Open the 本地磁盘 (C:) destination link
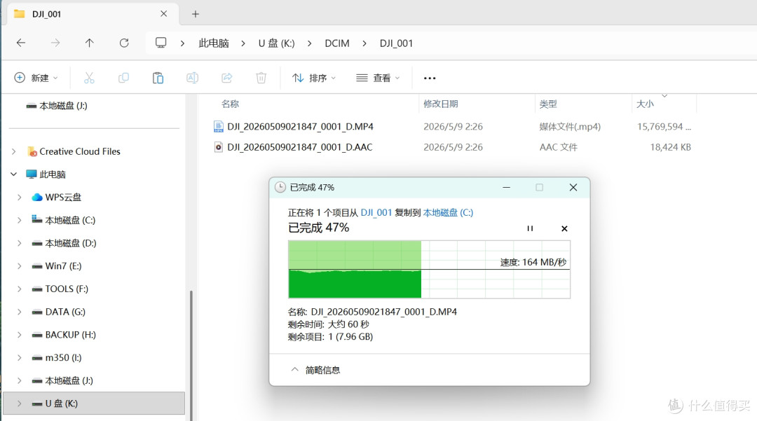This screenshot has width=757, height=421. coord(448,213)
